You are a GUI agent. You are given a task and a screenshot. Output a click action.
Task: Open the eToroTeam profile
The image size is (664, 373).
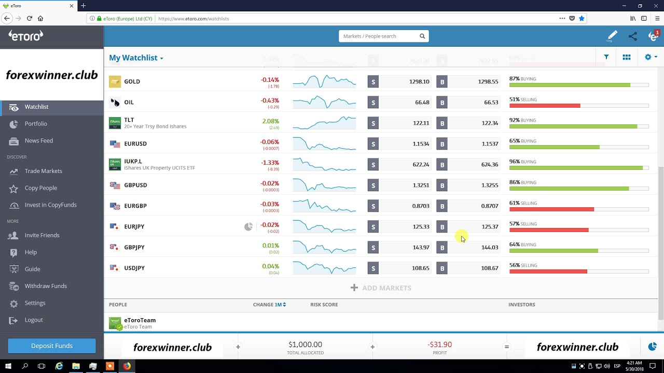[x=140, y=320]
